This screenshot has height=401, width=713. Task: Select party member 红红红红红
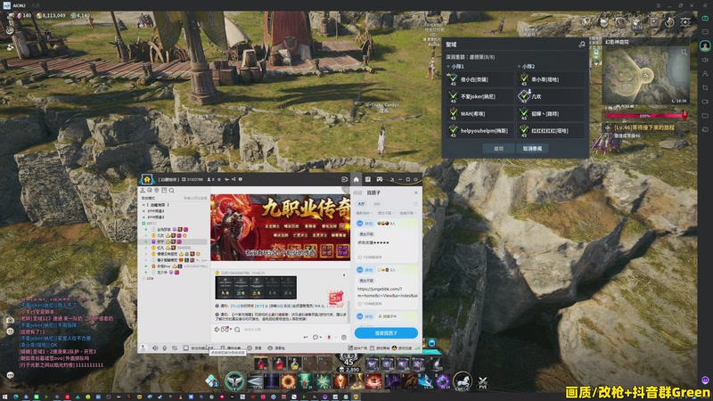pos(551,130)
